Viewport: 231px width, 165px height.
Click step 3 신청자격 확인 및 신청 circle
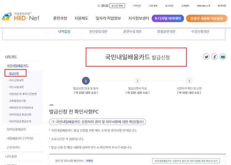[189, 81]
